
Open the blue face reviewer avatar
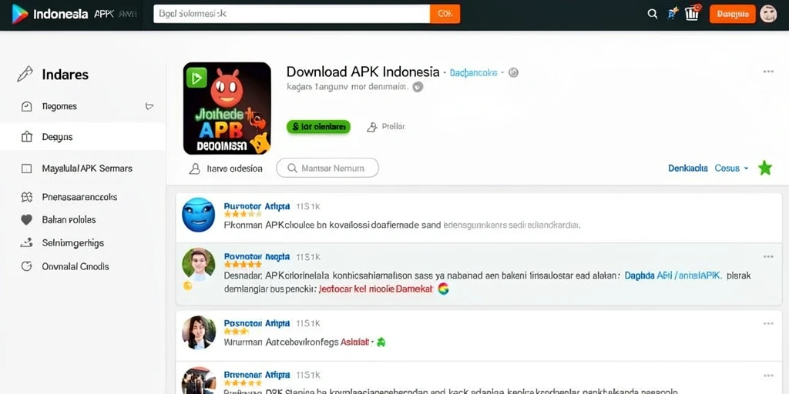[x=198, y=215]
